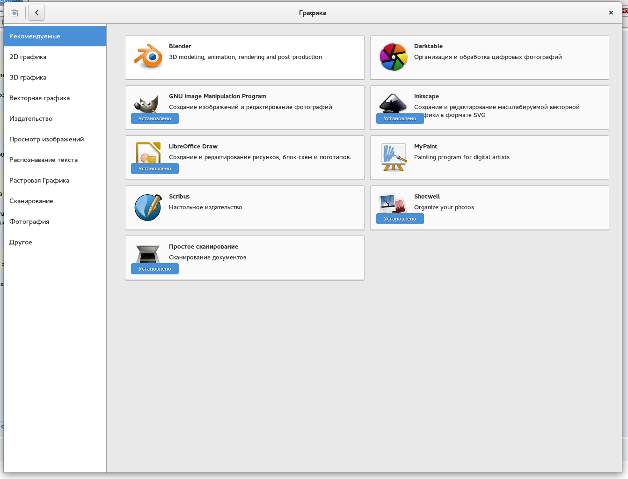Open the 3D графика category
The width and height of the screenshot is (628, 479).
(55, 77)
